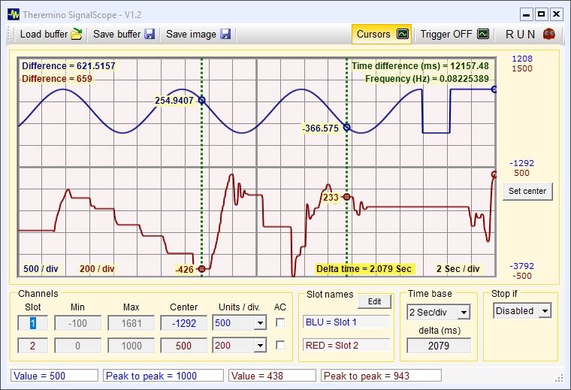Click the Load buffer folder icon
This screenshot has height=390, width=571.
point(76,34)
